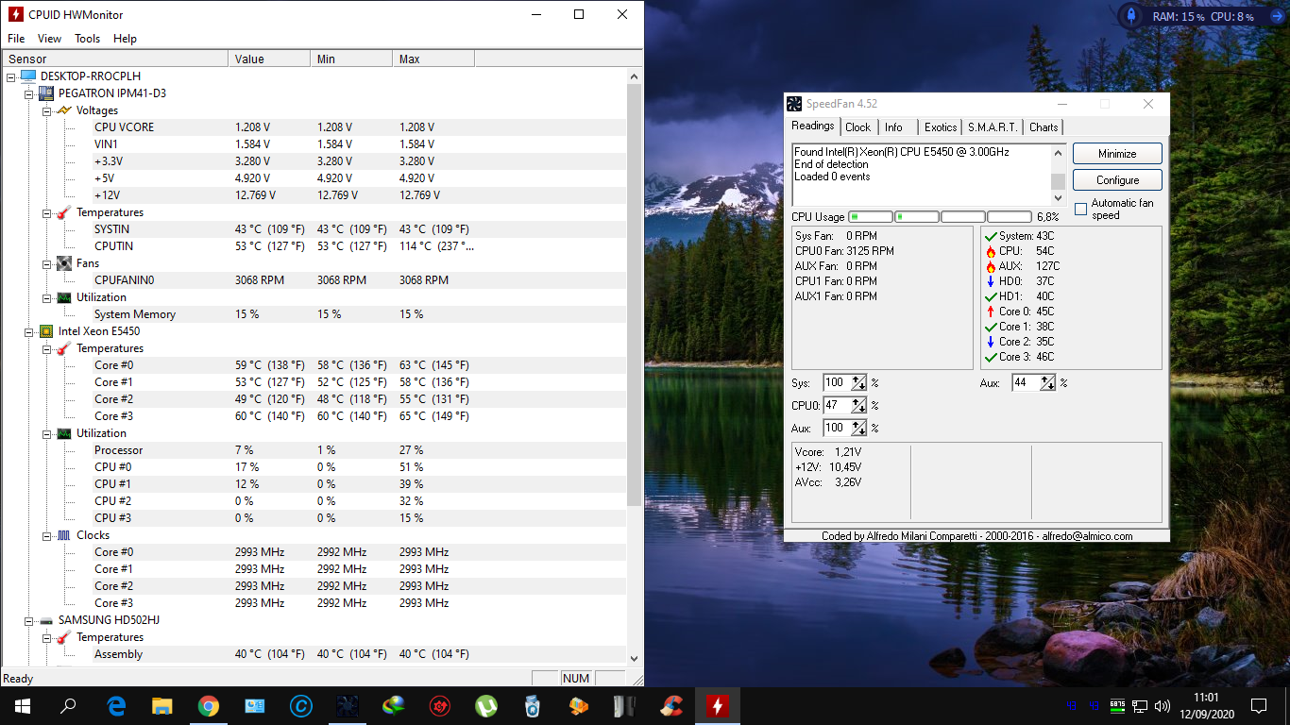Open the Exotics tab in SpeedFan
This screenshot has width=1290, height=725.
pos(941,127)
